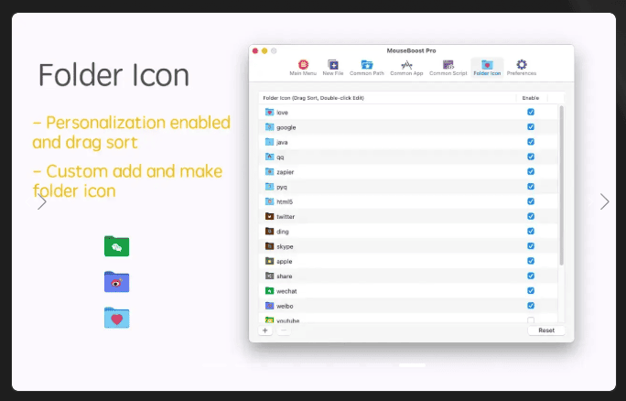Click the pyq folder icon in list
The image size is (626, 401).
[269, 187]
